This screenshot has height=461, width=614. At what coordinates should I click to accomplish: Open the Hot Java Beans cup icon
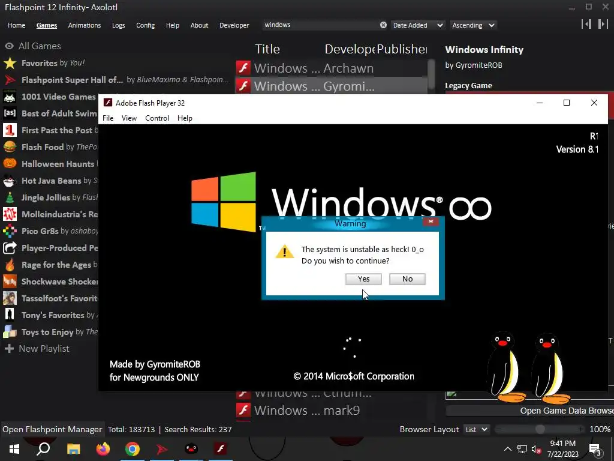10,181
